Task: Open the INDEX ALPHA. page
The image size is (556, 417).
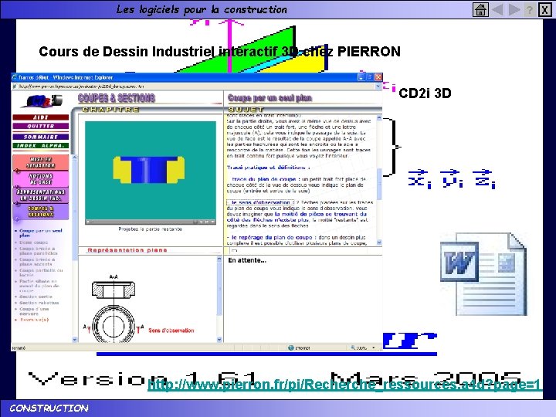Action: tap(41, 146)
